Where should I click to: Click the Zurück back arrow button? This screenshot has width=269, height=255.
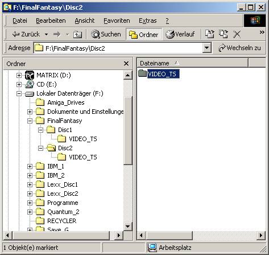tap(26, 34)
